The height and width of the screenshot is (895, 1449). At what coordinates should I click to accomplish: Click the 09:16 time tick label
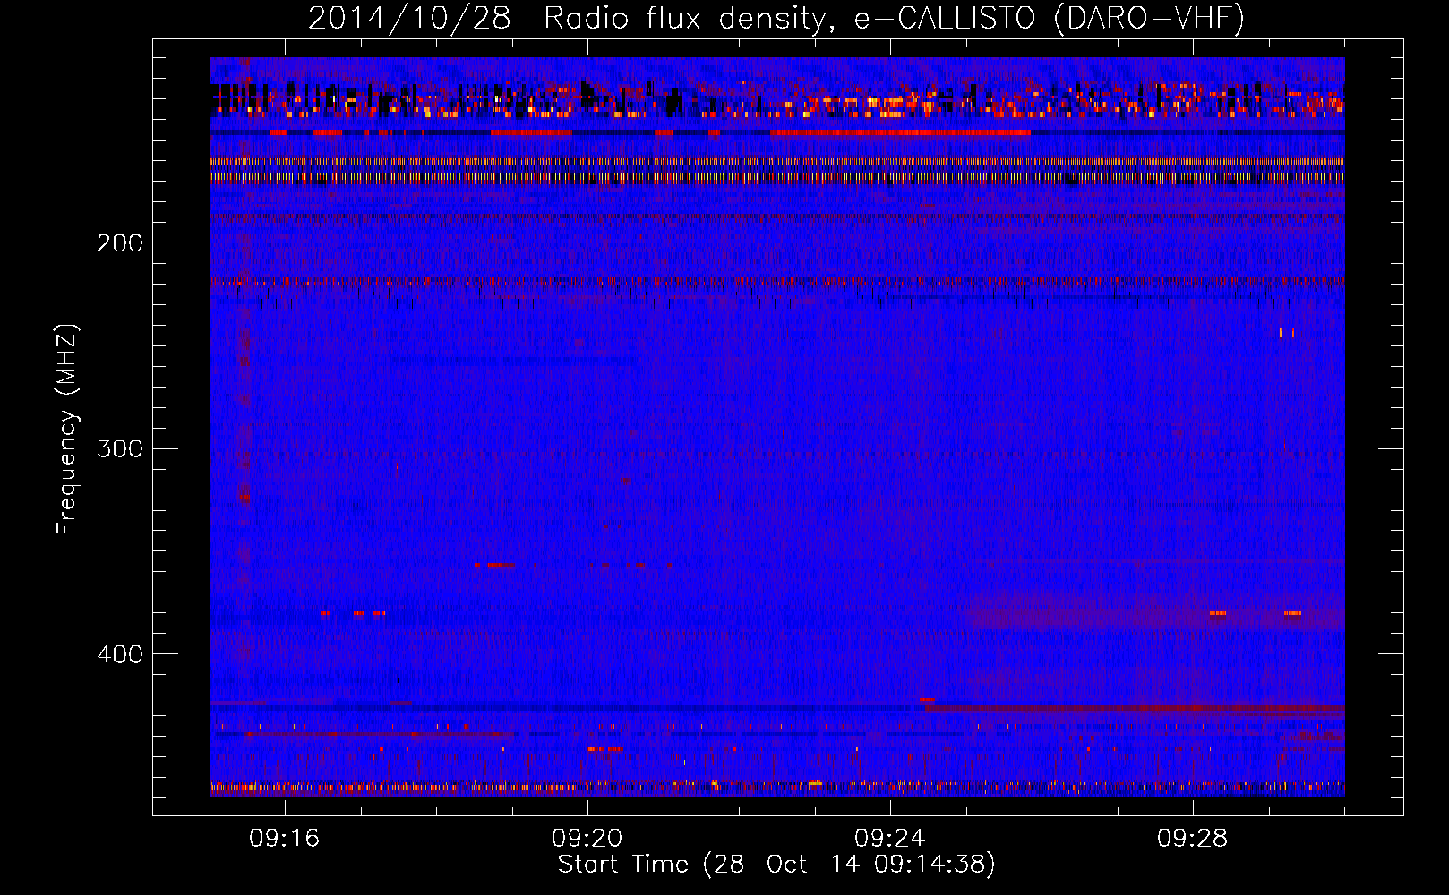[285, 839]
